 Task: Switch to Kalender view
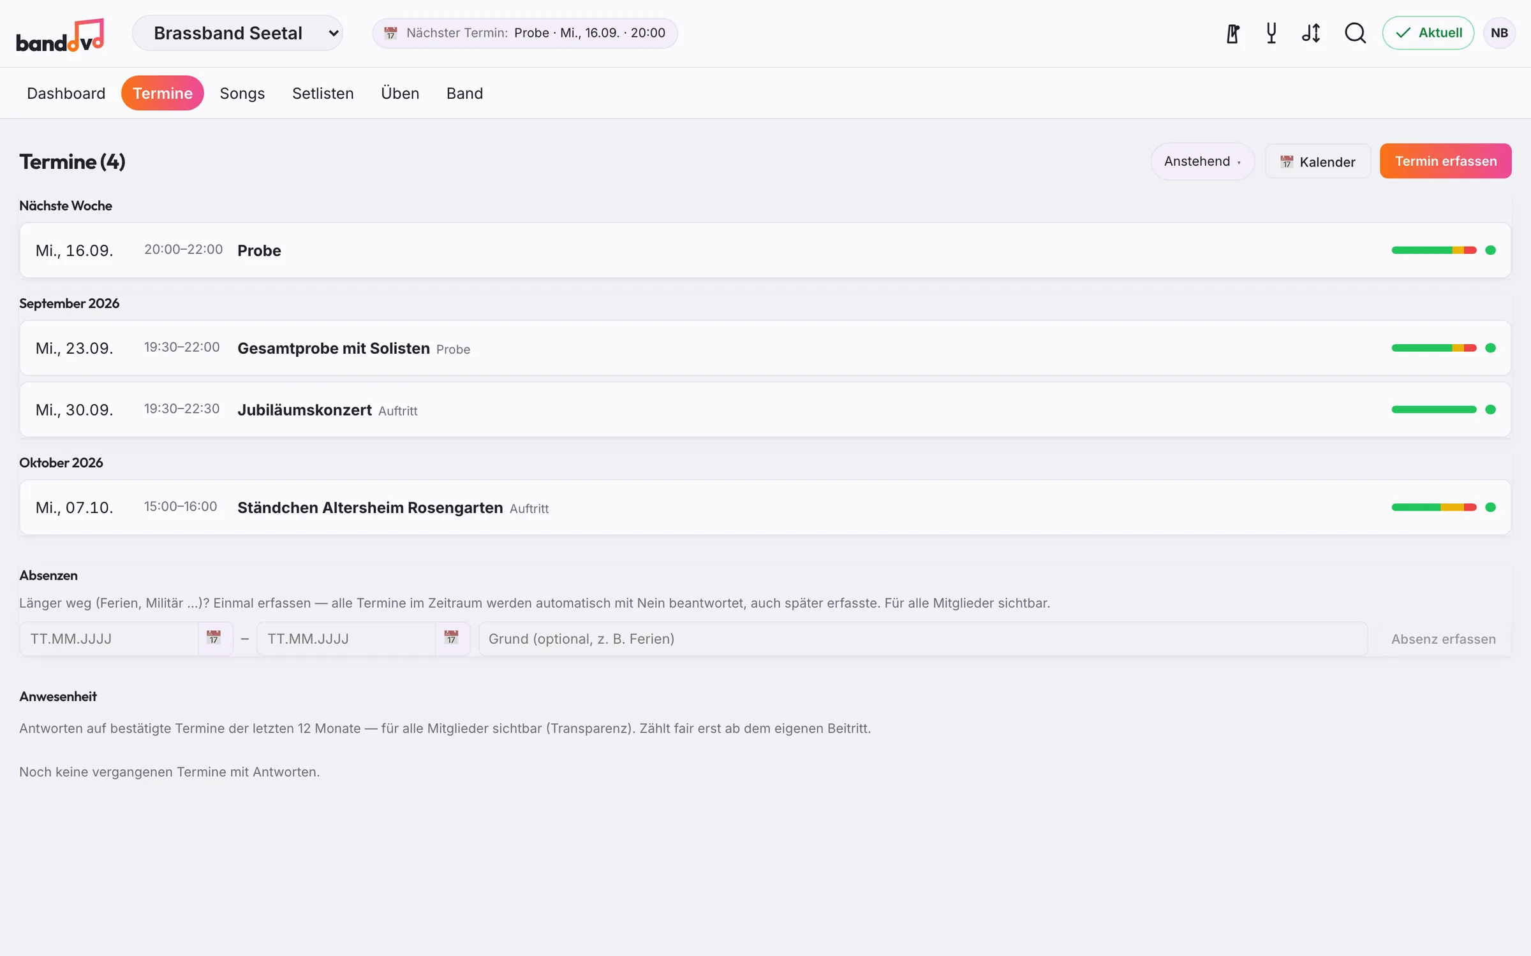coord(1318,161)
